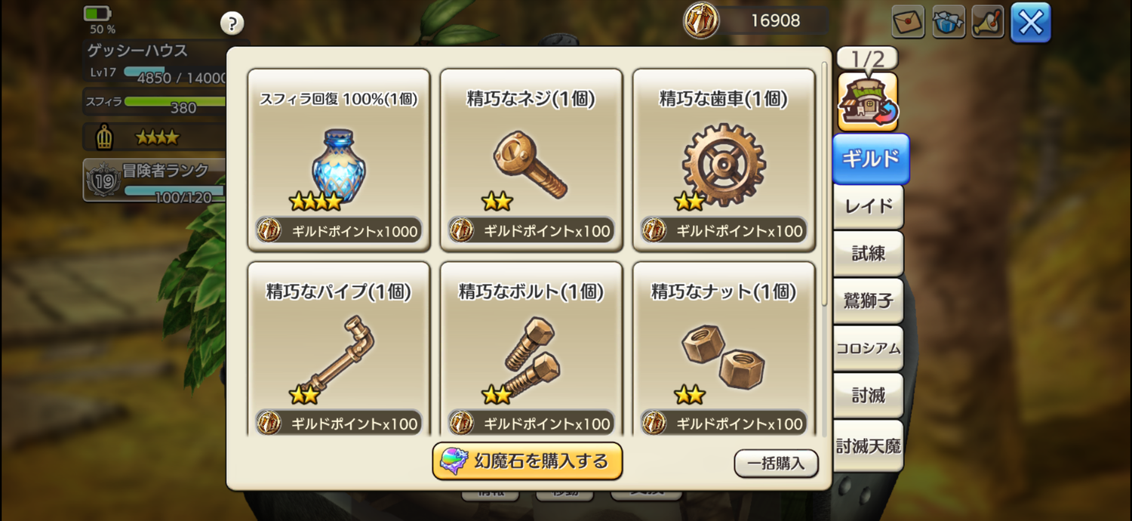Select the 精巧なボルト bolt item
The width and height of the screenshot is (1132, 521).
[x=531, y=349]
